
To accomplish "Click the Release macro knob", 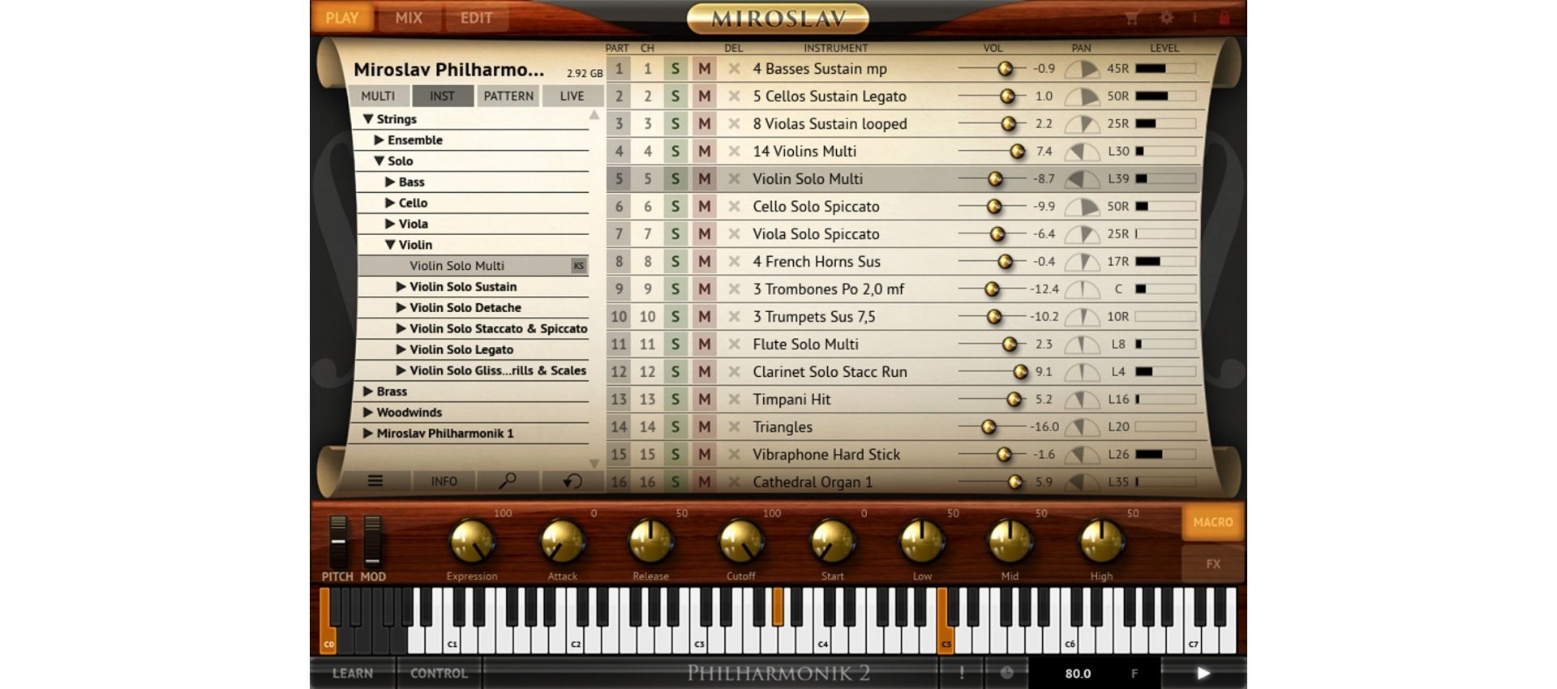I will pos(650,541).
